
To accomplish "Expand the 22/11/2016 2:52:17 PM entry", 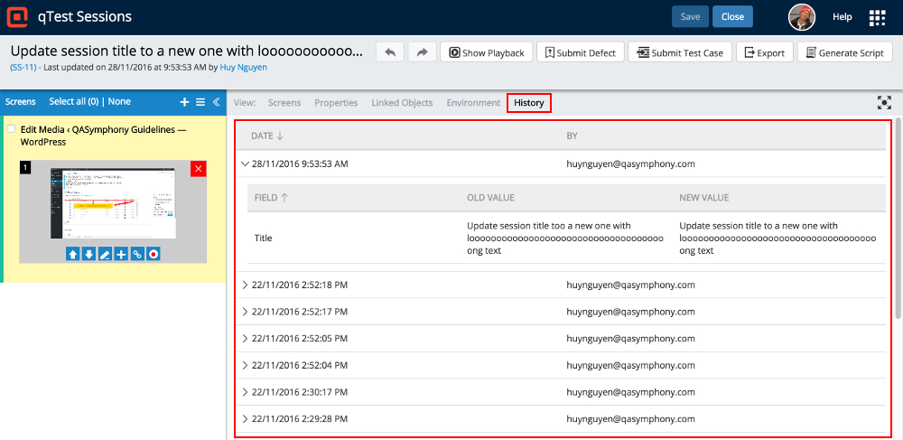I will click(x=246, y=312).
